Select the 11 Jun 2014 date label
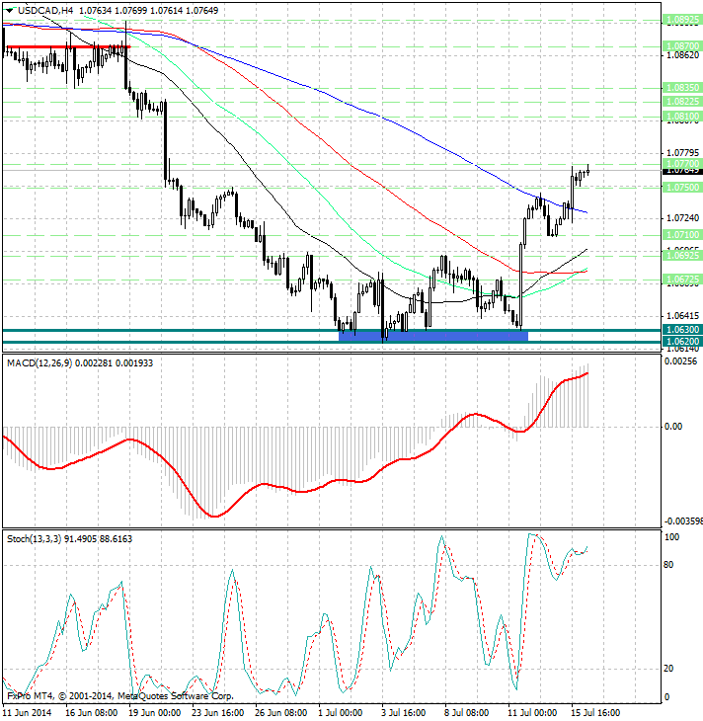 point(29,711)
